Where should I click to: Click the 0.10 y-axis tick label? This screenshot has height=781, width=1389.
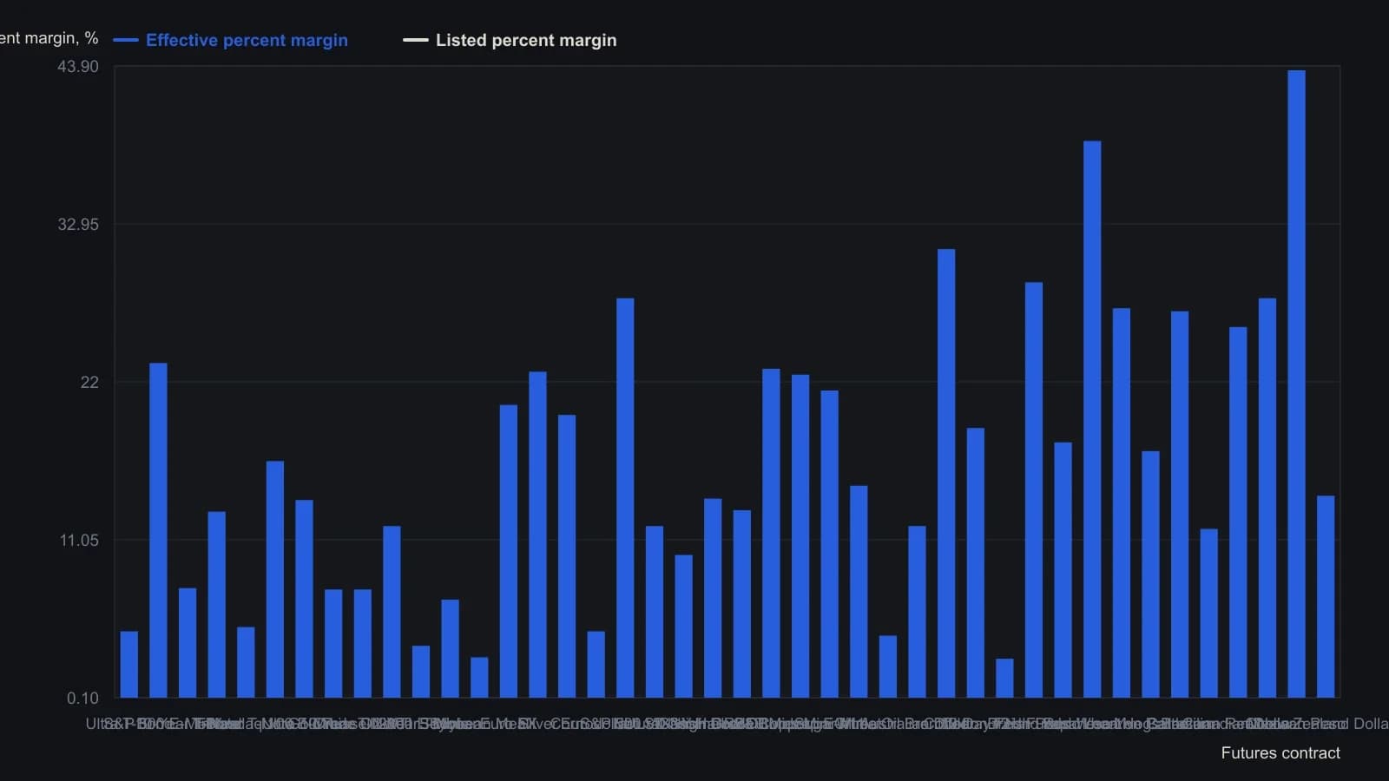pyautogui.click(x=82, y=699)
